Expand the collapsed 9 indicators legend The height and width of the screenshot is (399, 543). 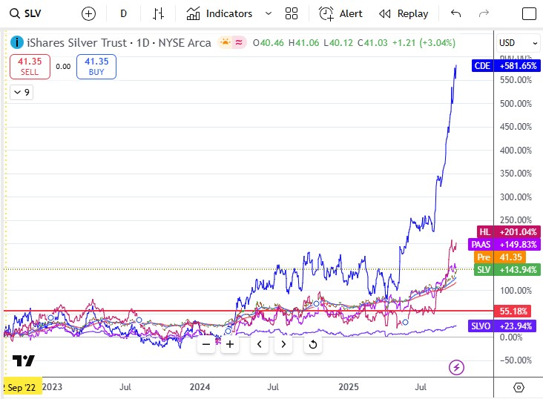(22, 92)
